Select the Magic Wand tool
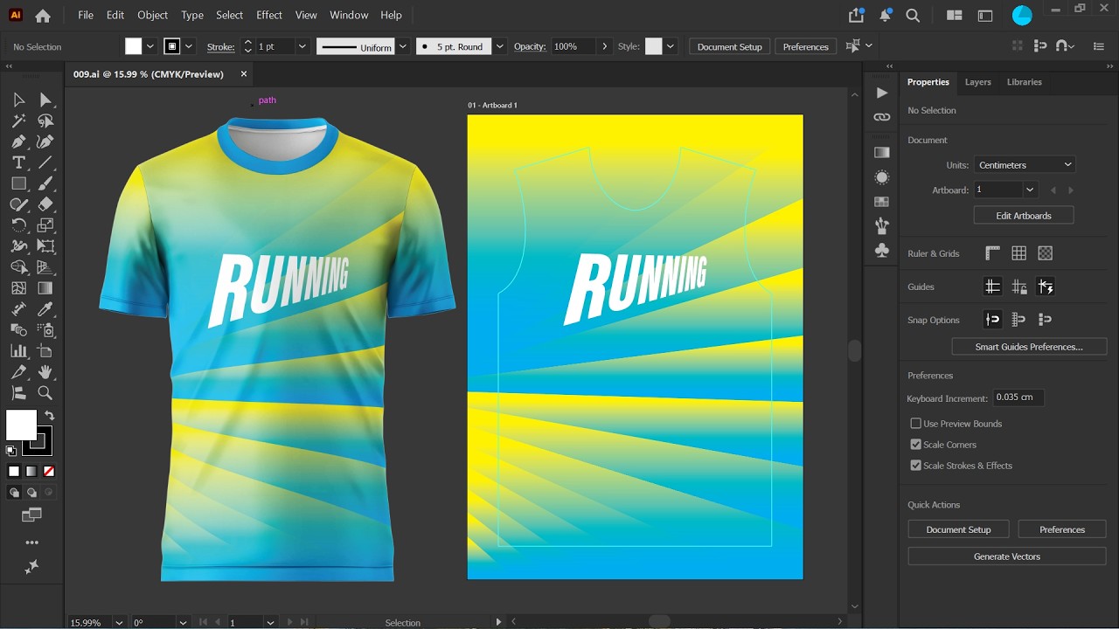Viewport: 1119px width, 629px height. (x=18, y=121)
